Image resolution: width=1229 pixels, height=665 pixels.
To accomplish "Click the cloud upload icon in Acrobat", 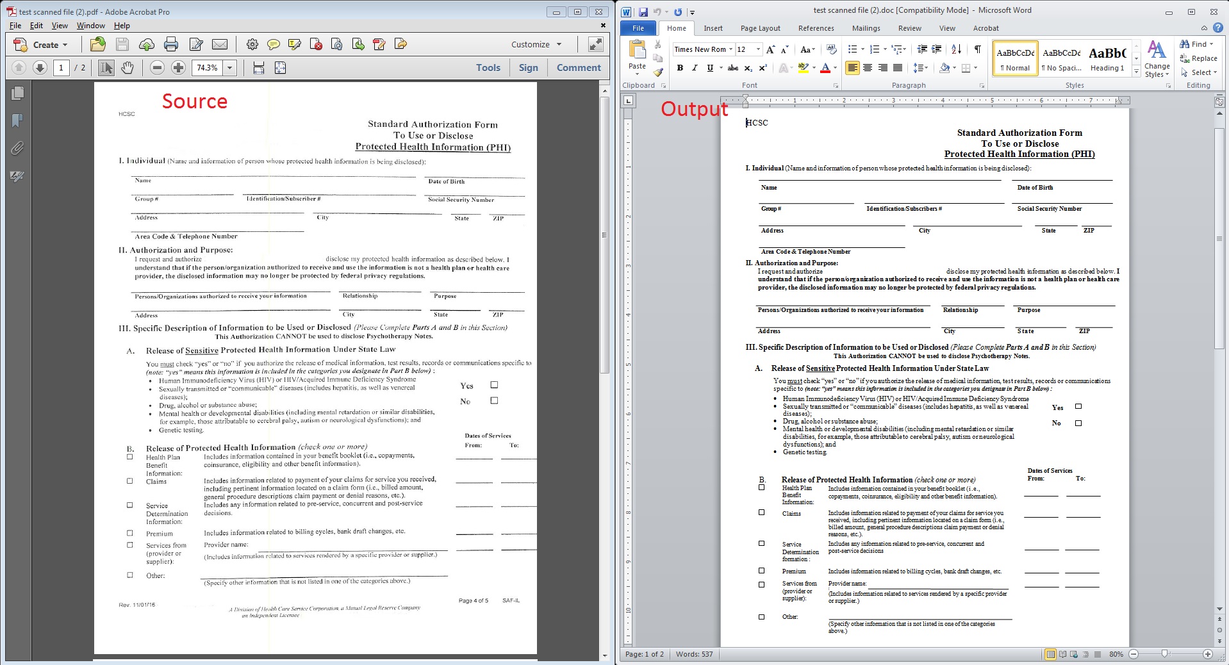I will [147, 44].
